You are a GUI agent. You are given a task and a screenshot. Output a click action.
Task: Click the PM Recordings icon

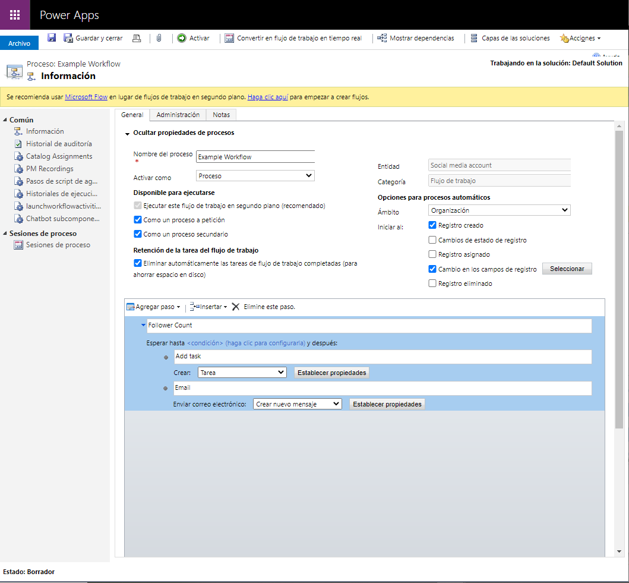[x=18, y=169]
